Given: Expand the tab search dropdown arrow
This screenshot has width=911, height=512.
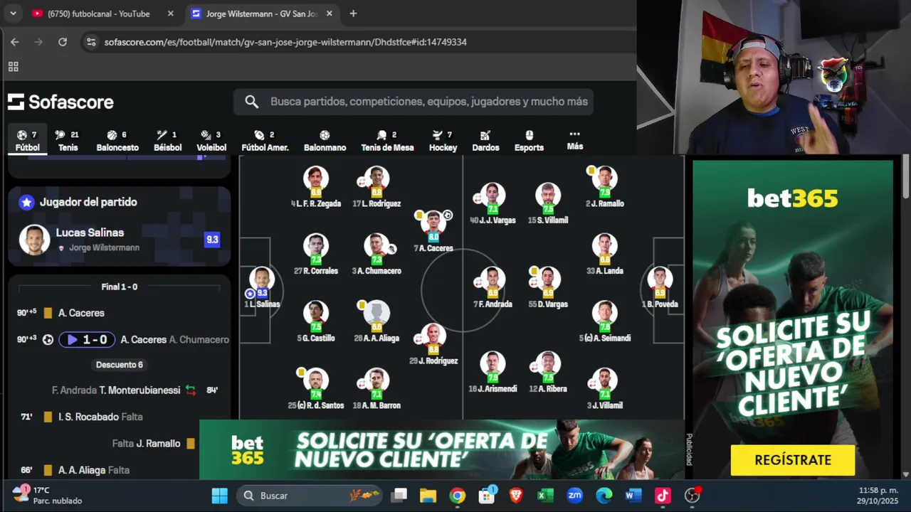Looking at the screenshot, I should pos(13,14).
